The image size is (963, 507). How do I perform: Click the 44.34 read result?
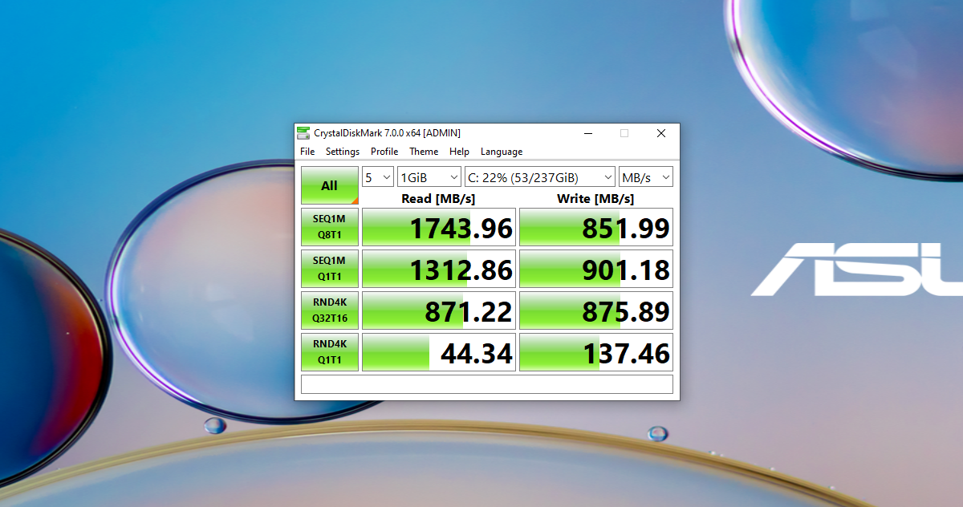coord(439,352)
